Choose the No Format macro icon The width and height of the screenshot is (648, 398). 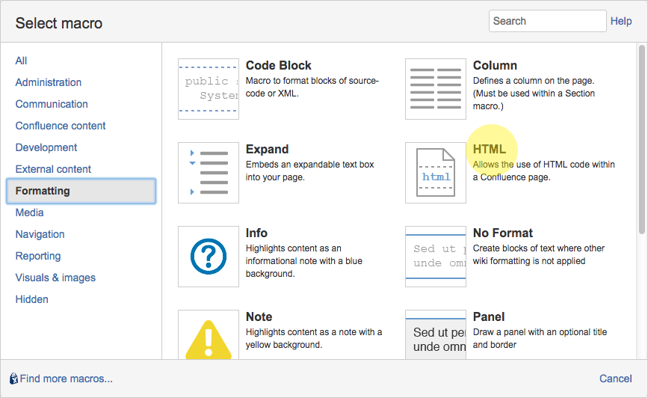tap(436, 257)
